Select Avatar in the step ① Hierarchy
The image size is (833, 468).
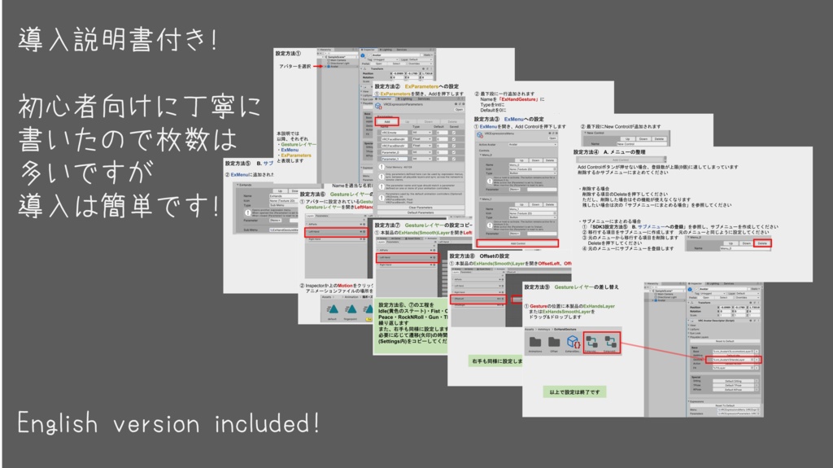pyautogui.click(x=334, y=67)
